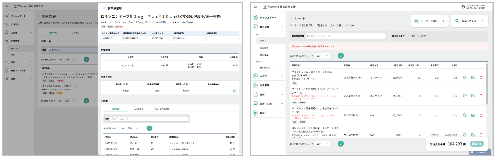Delete the ロキソニンテープ cart row
The image size is (495, 157).
click(481, 135)
